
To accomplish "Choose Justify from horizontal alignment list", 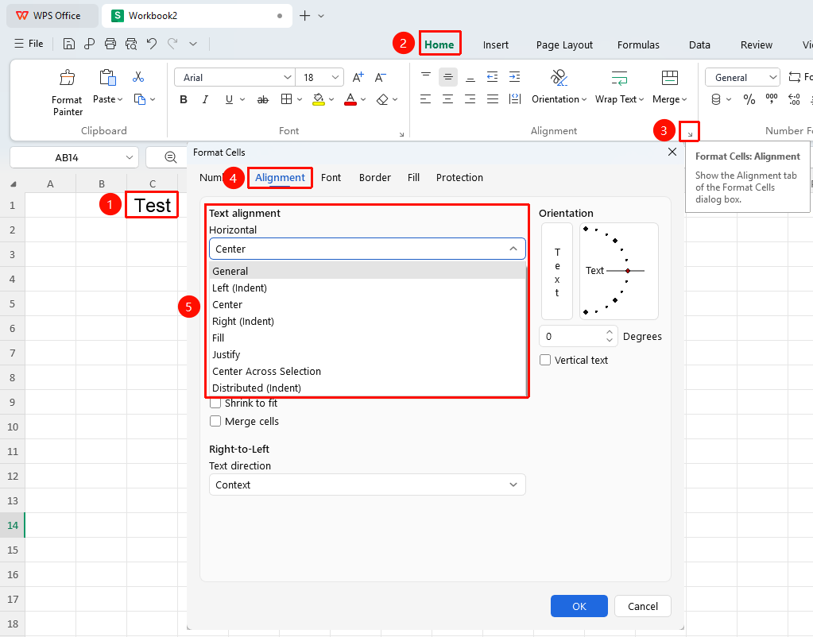I will tap(368, 355).
